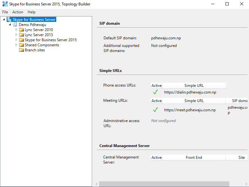This screenshot has height=187, width=249.
Task: Collapse the Skype for Business Server root node
Action: click(x=4, y=19)
